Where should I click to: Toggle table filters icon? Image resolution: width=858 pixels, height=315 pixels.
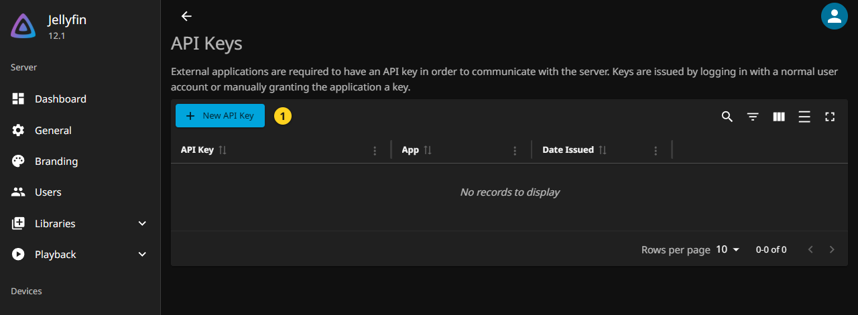[753, 117]
